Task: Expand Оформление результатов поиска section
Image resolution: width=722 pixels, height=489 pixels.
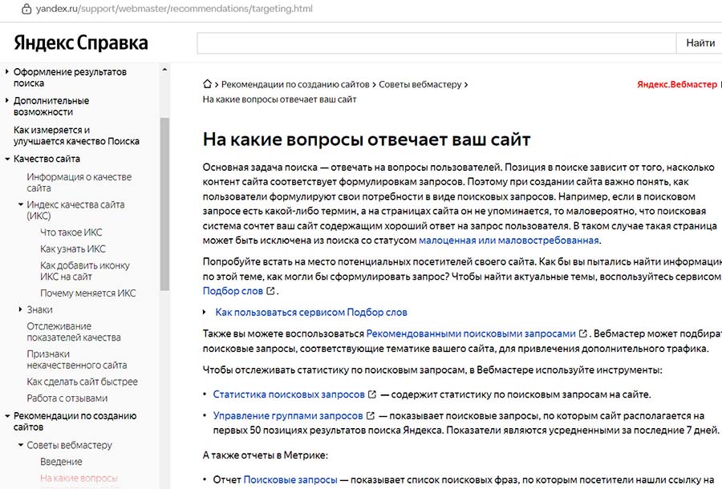Action: pyautogui.click(x=6, y=71)
